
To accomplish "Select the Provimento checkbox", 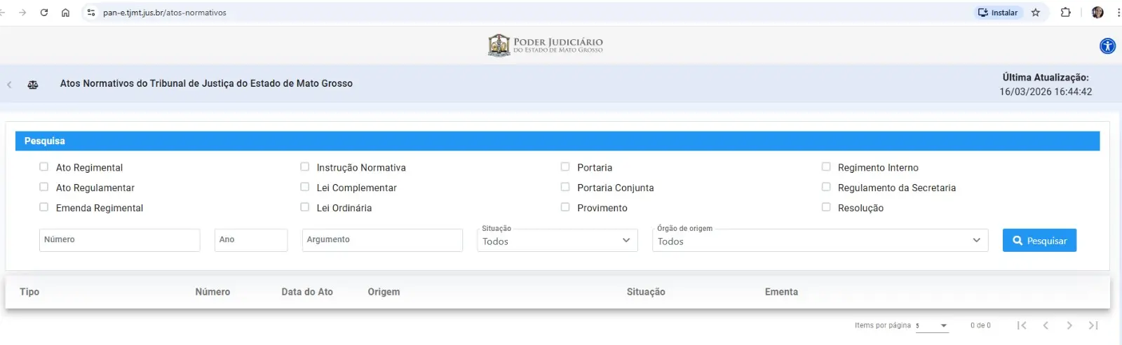I will [x=565, y=207].
